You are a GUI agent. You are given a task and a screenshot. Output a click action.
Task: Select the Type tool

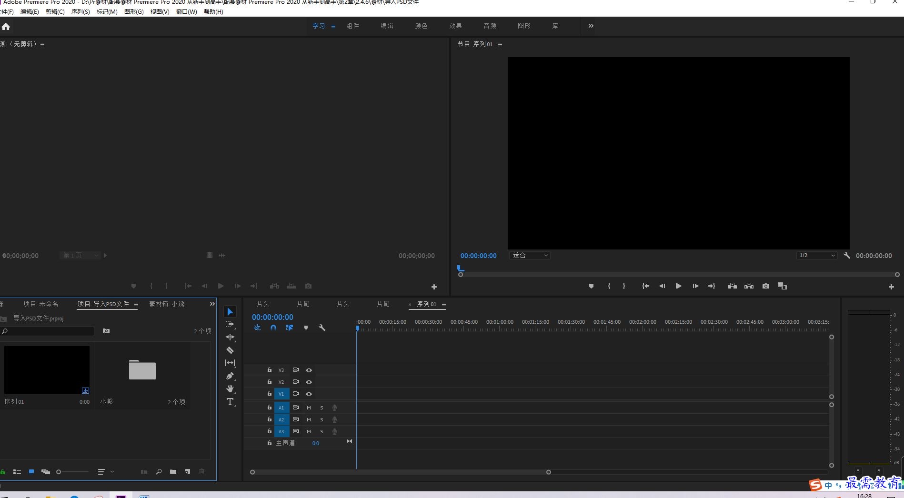[x=230, y=401]
